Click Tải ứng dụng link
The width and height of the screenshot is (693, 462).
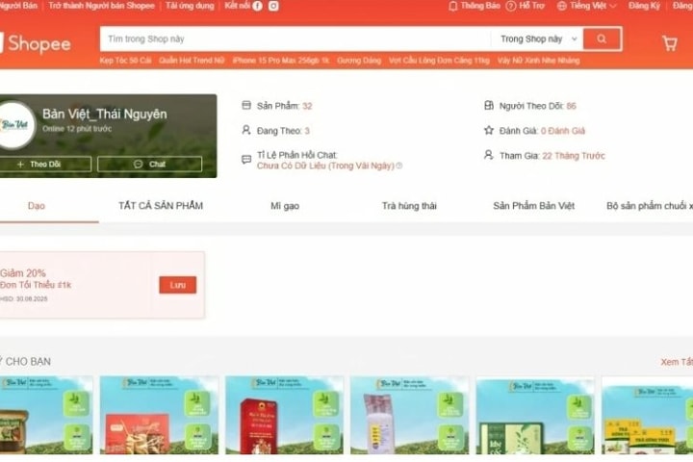coord(190,6)
